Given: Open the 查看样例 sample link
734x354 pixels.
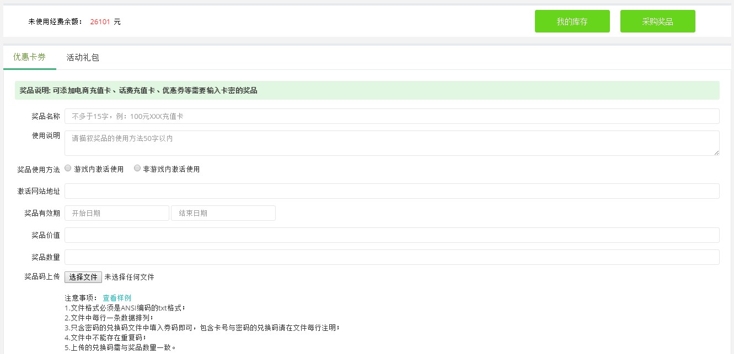Looking at the screenshot, I should [117, 298].
